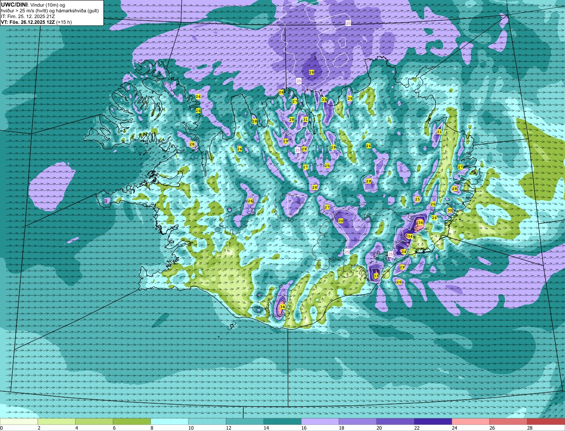Click the light pink 24–26 m/s legend swatch
Screen dimensions: 565x431
pyautogui.click(x=471, y=421)
